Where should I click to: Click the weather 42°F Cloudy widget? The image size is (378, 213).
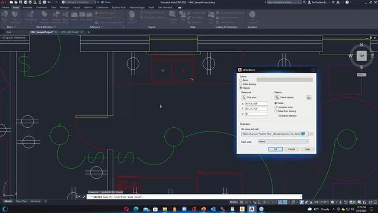coord(319,209)
